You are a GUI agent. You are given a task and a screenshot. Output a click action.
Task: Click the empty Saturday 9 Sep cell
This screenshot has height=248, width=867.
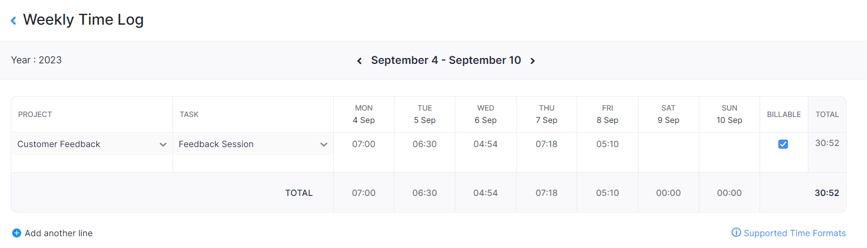pos(668,144)
